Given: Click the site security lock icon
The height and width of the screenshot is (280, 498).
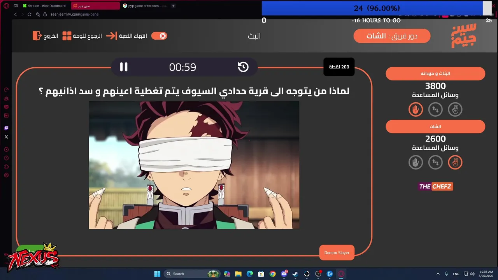Looking at the screenshot, I should (45, 14).
